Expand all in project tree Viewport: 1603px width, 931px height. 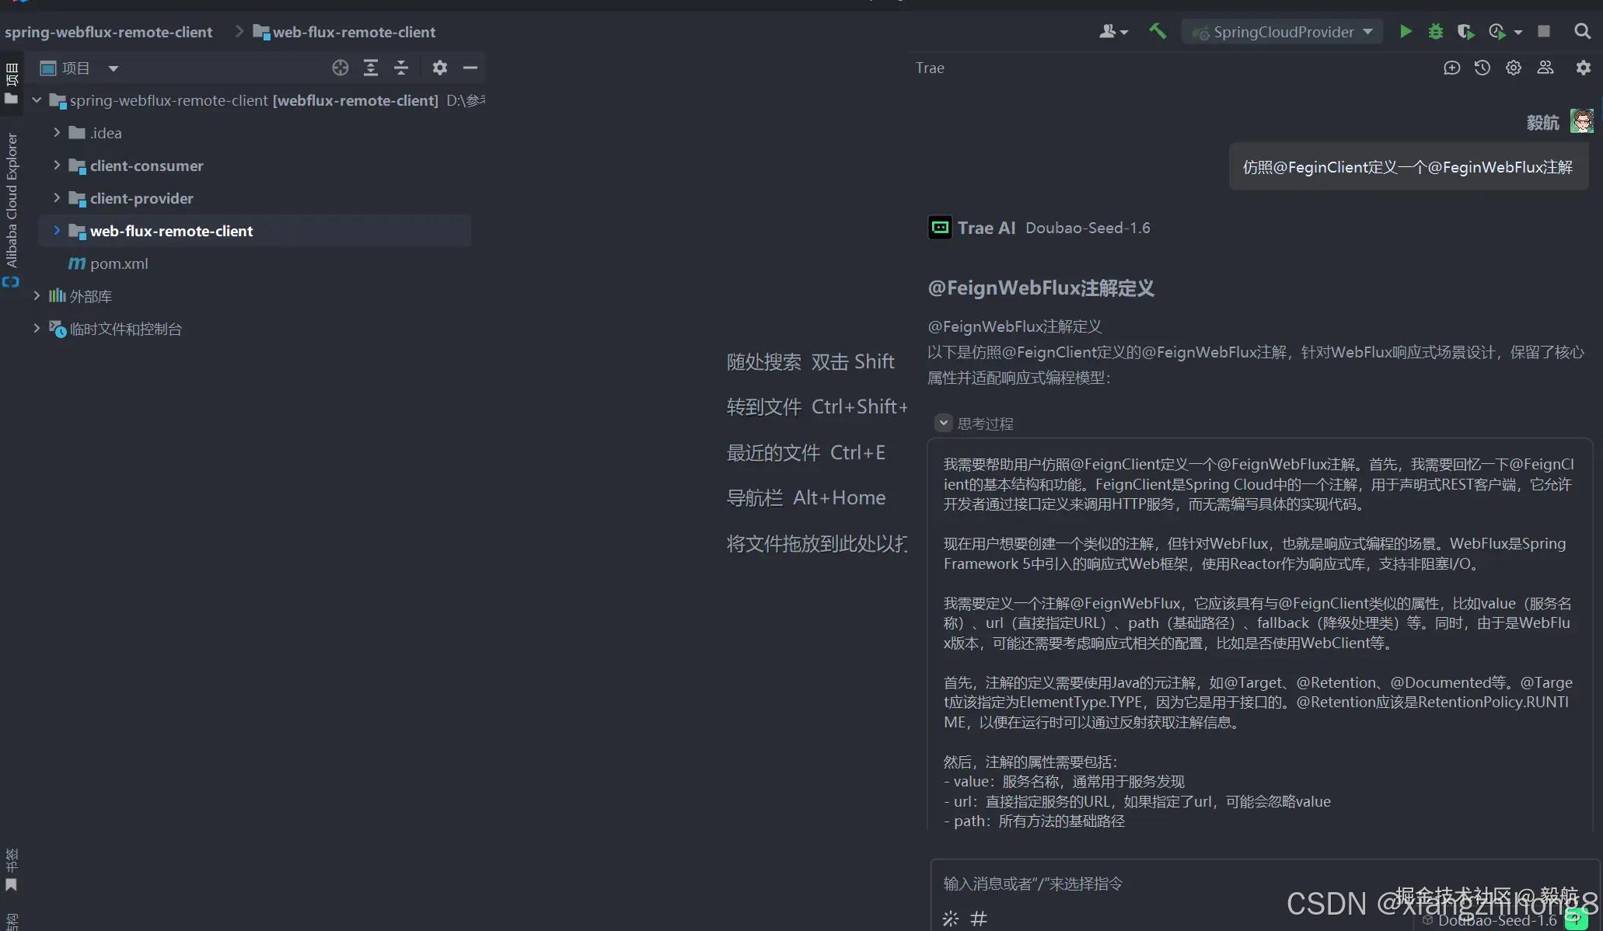(371, 68)
